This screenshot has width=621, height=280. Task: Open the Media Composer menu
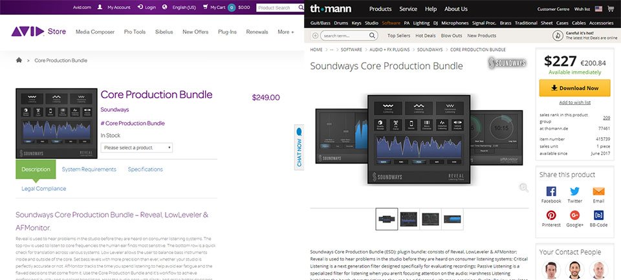95,32
